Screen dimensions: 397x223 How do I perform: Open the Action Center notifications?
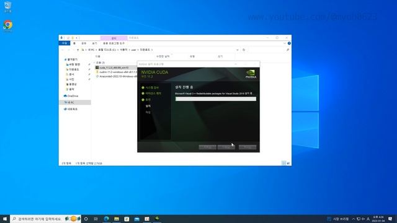390,219
